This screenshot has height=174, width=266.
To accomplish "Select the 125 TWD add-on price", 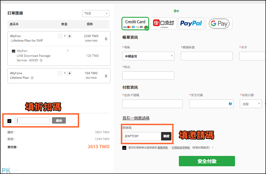I will pyautogui.click(x=92, y=56).
